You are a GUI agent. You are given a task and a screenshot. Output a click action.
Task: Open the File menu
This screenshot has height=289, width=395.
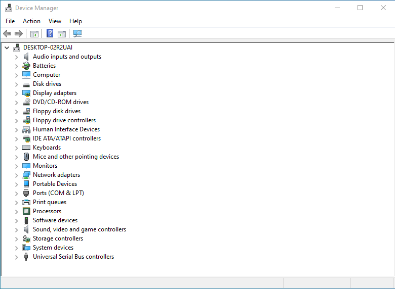10,21
